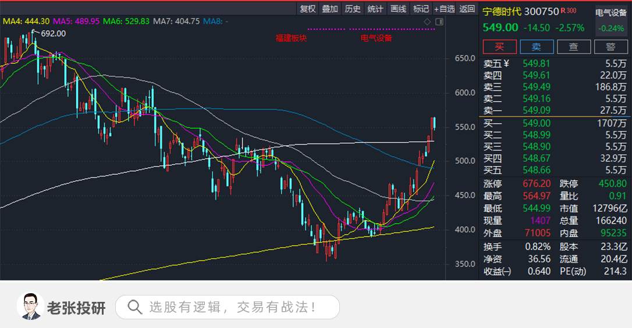Click the 换手 value 0.82%
The image size is (632, 328).
538,247
